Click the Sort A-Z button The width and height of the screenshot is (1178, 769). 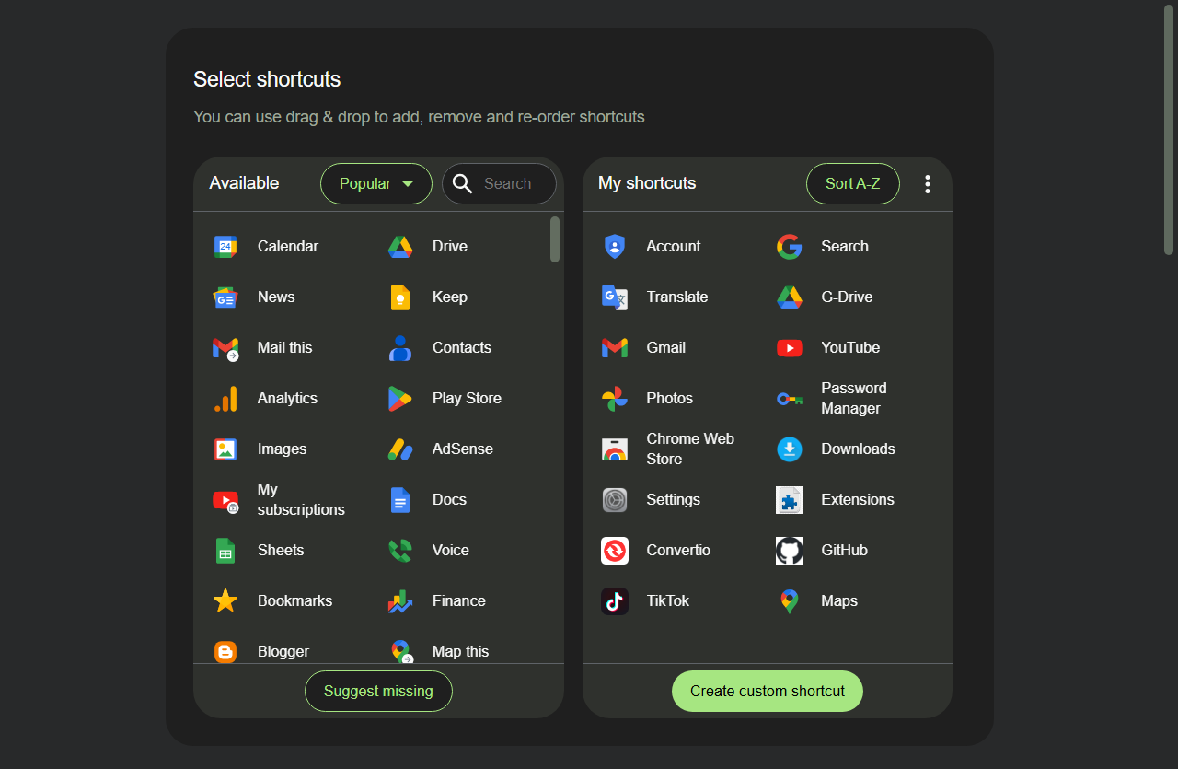pos(852,183)
